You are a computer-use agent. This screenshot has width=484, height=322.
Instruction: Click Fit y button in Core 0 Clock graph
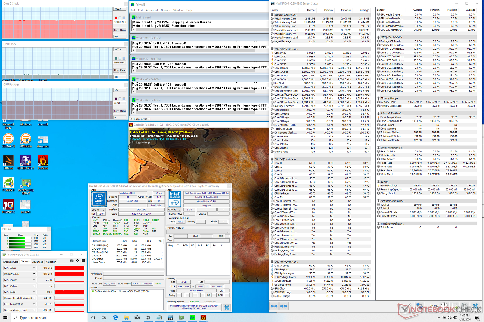pos(116,30)
